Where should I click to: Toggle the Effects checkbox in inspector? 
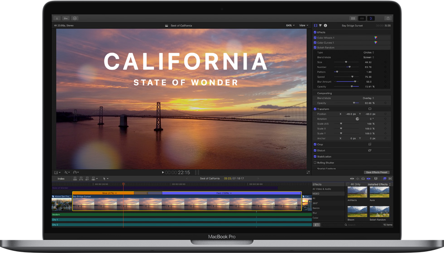tap(315, 32)
